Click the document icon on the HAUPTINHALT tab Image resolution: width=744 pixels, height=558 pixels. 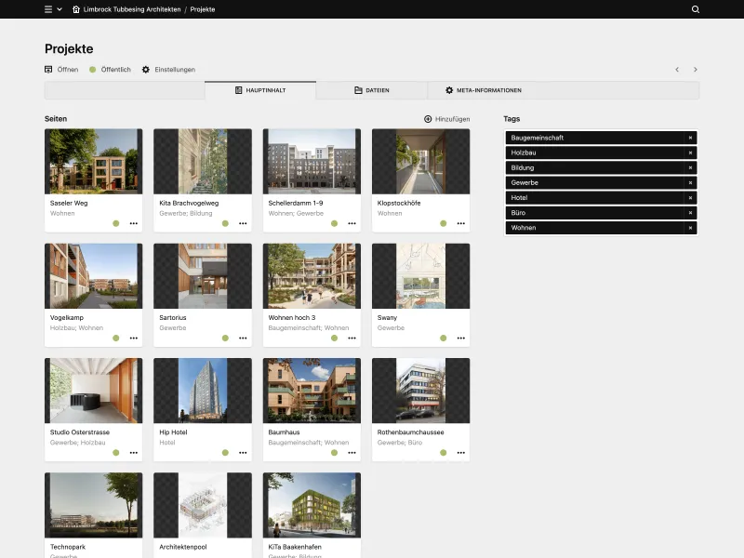[x=240, y=90]
